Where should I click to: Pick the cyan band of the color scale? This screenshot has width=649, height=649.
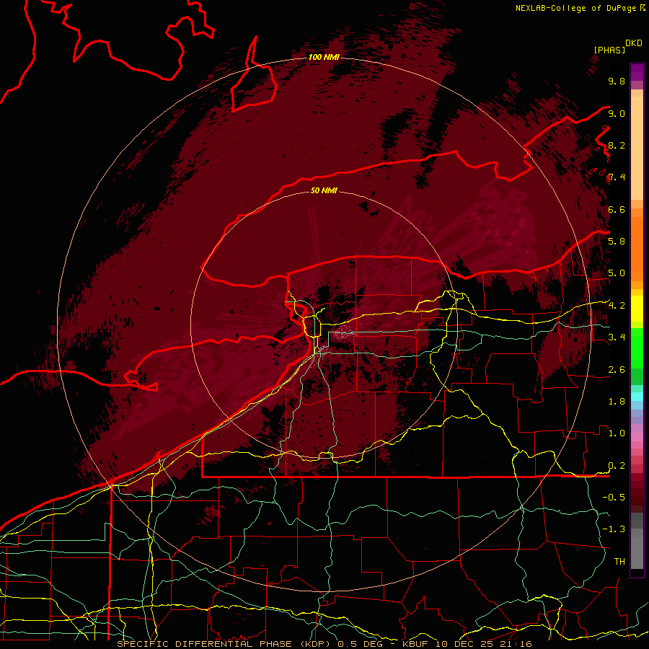pos(637,396)
